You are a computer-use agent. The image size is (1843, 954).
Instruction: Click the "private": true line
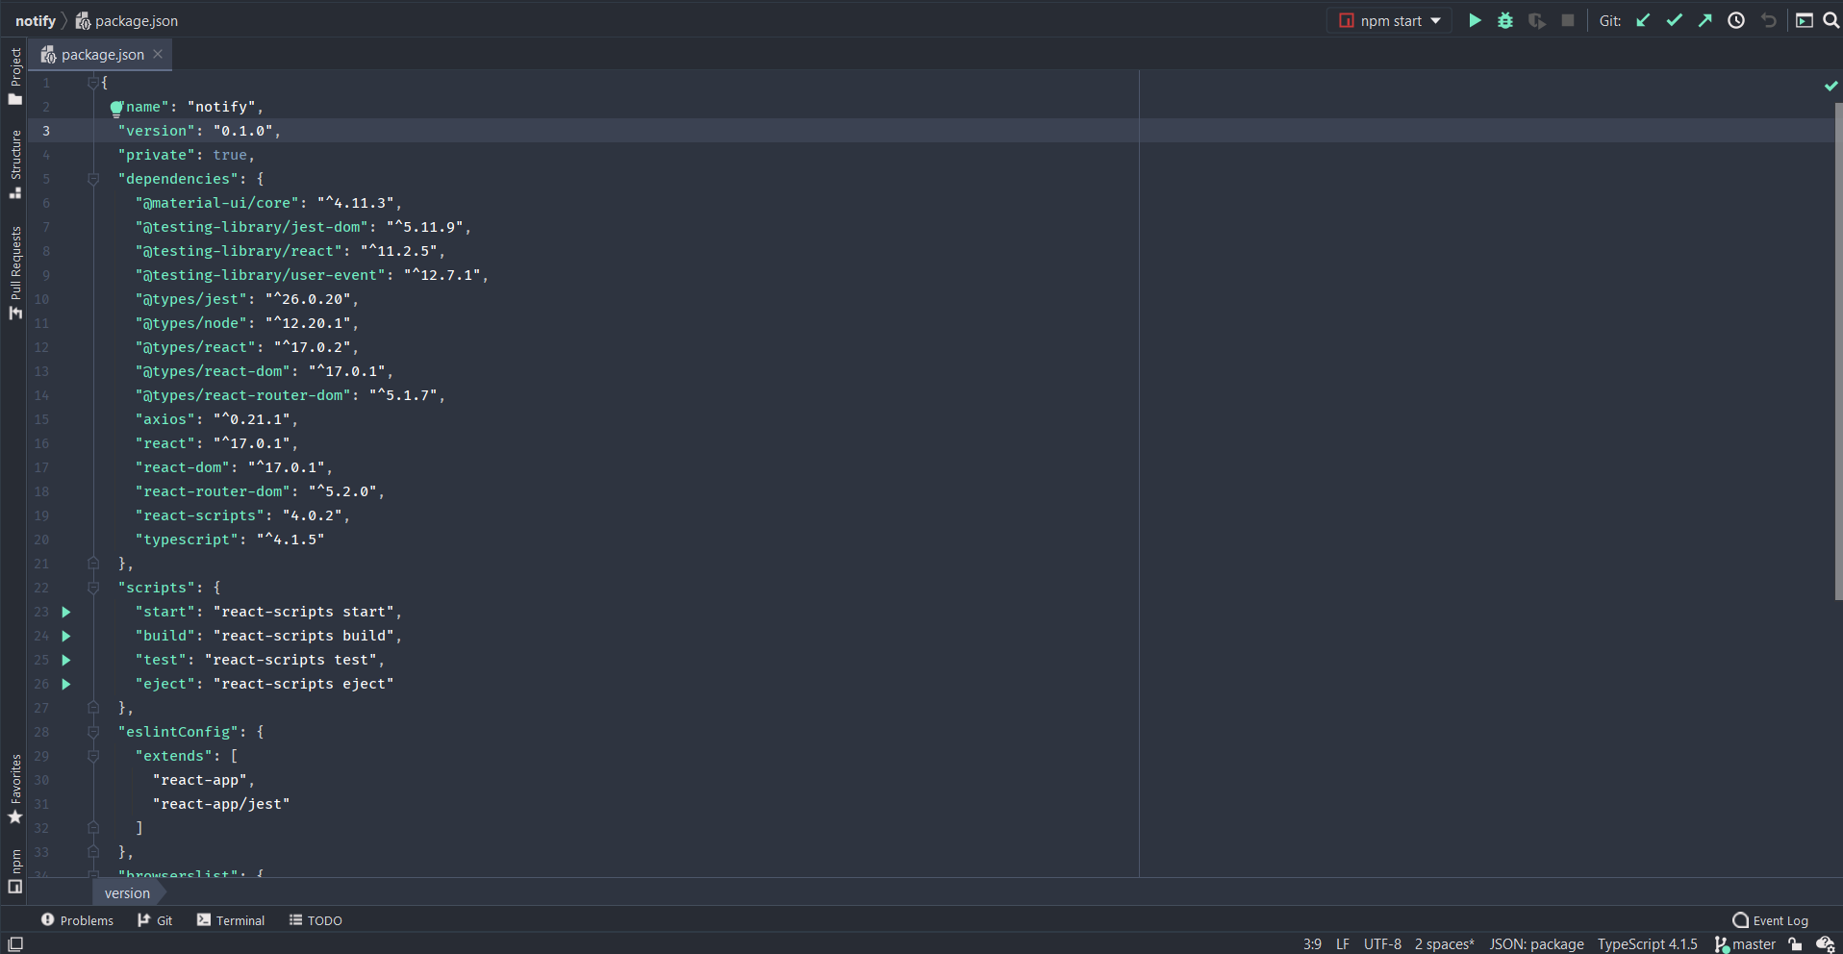(x=186, y=155)
